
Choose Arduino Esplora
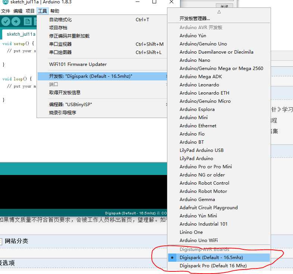click(219, 109)
